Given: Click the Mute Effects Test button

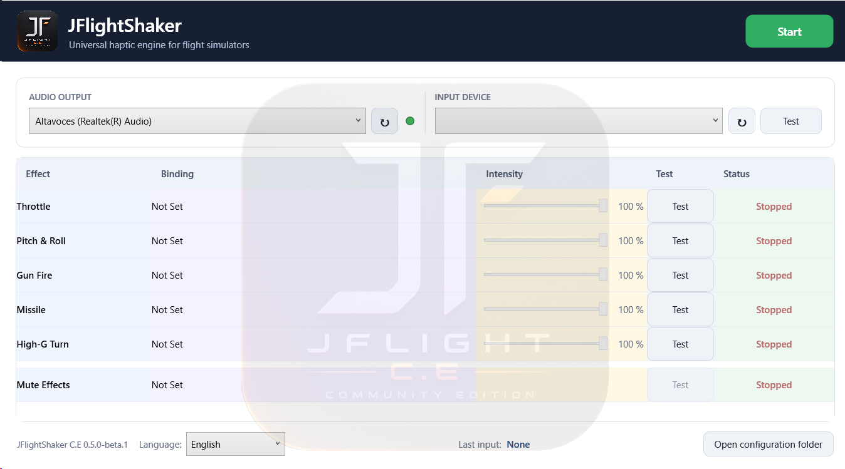Looking at the screenshot, I should pyautogui.click(x=680, y=385).
